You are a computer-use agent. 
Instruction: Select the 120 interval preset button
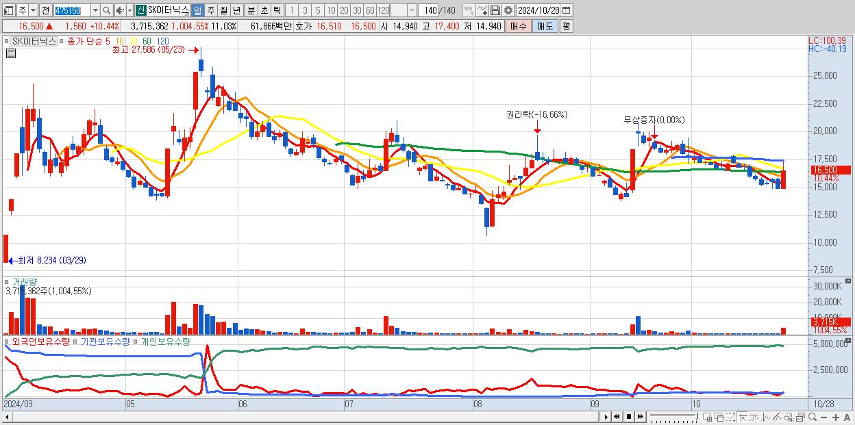384,10
